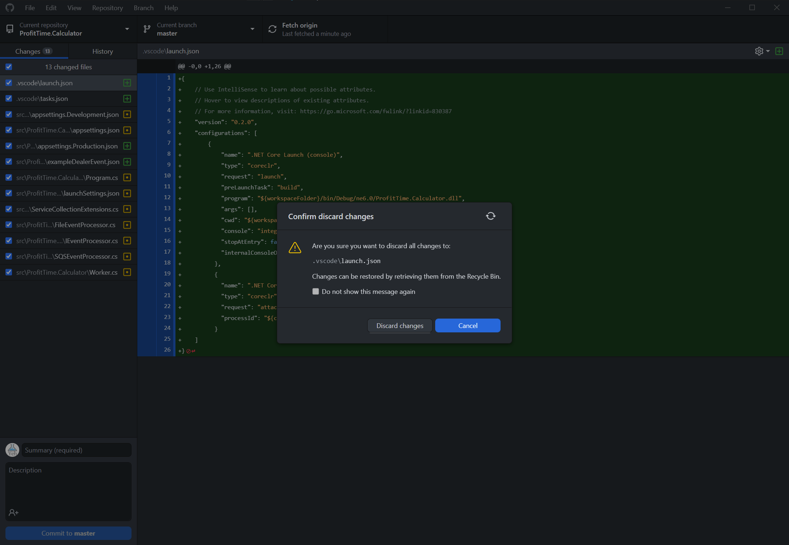Click the modified-file indicator next to Program.cs
789x545 pixels.
point(127,177)
